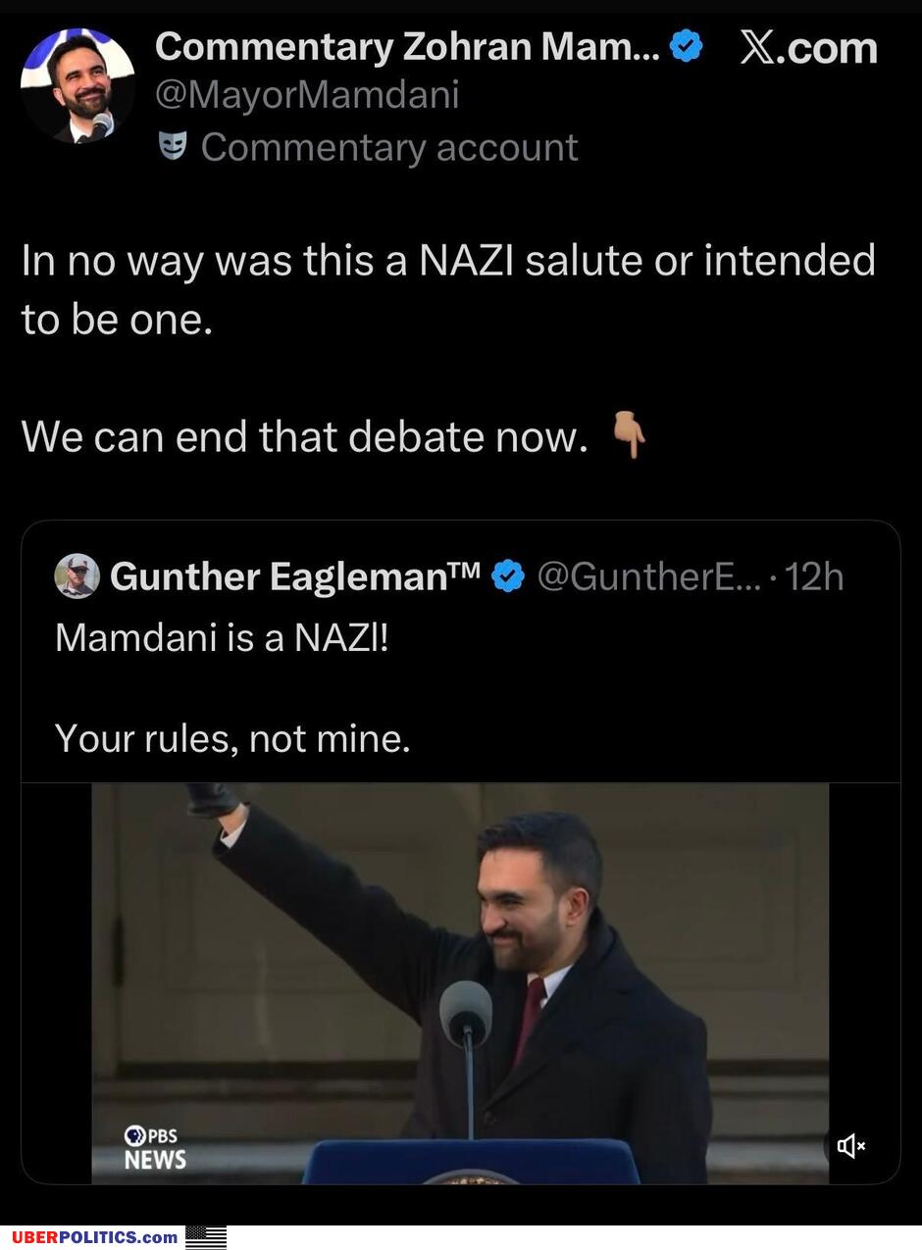This screenshot has height=1250, width=922.
Task: Click Gunther Eagleman's profile picture
Action: [77, 576]
